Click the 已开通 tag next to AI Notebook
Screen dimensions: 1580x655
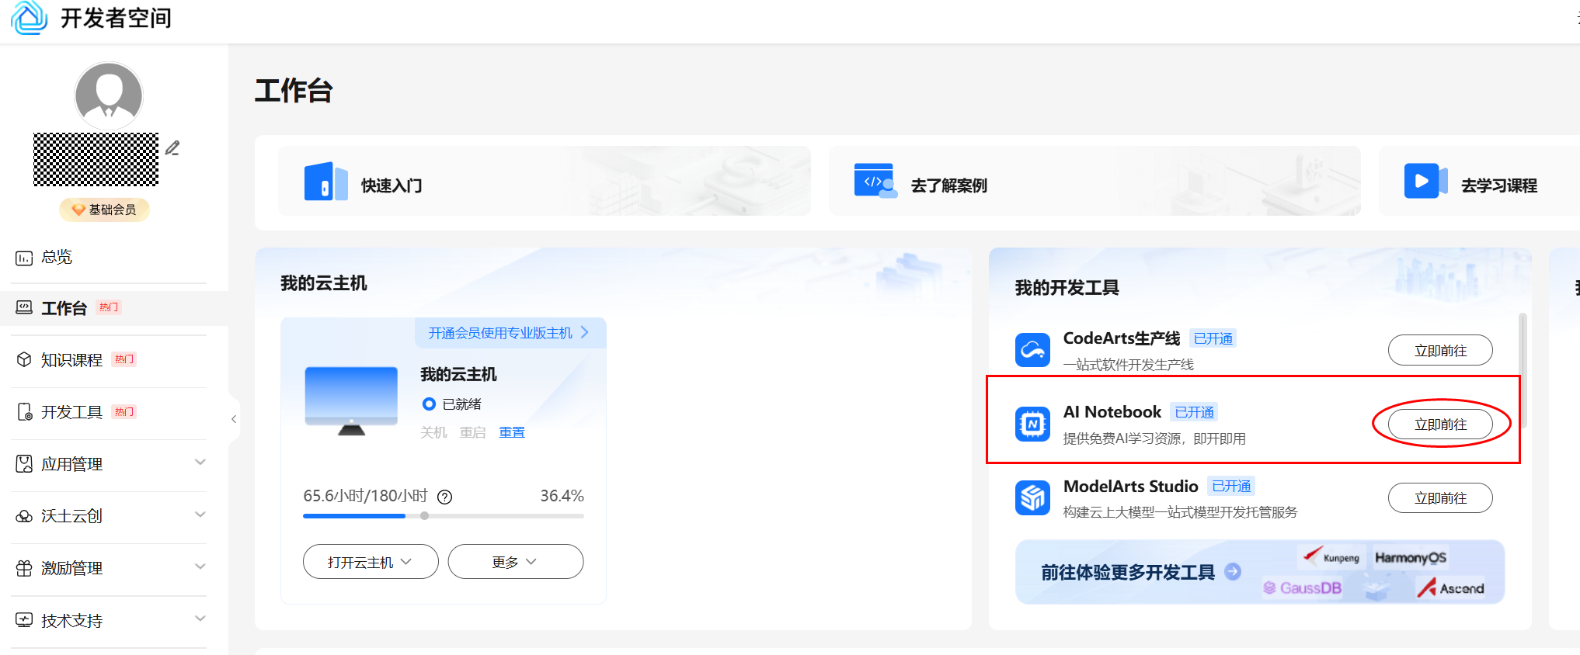click(x=1194, y=412)
